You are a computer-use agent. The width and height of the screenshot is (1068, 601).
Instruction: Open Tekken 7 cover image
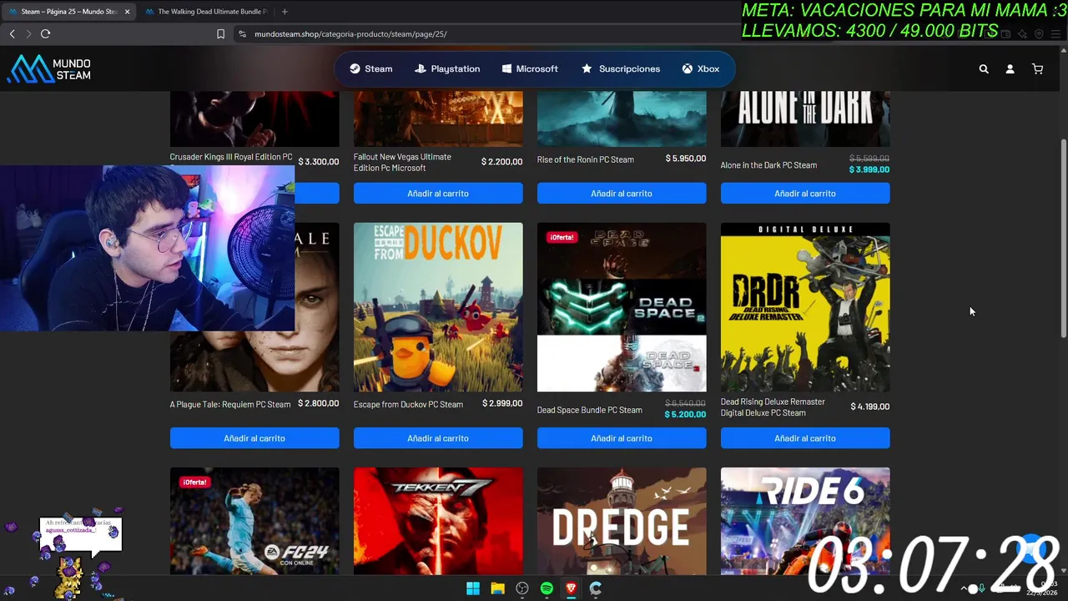(438, 521)
